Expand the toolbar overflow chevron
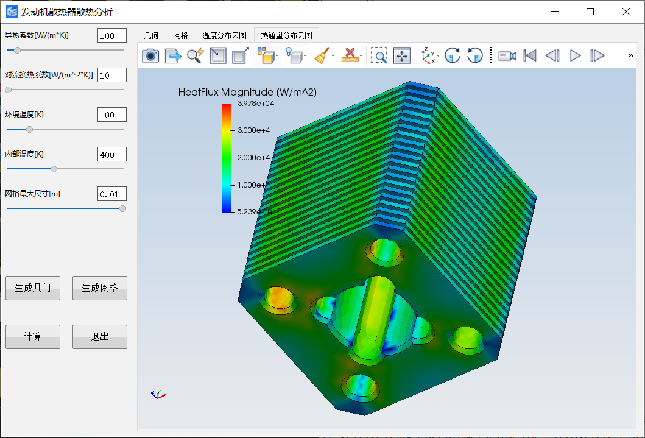Screen dimensions: 645x438 (x=630, y=55)
